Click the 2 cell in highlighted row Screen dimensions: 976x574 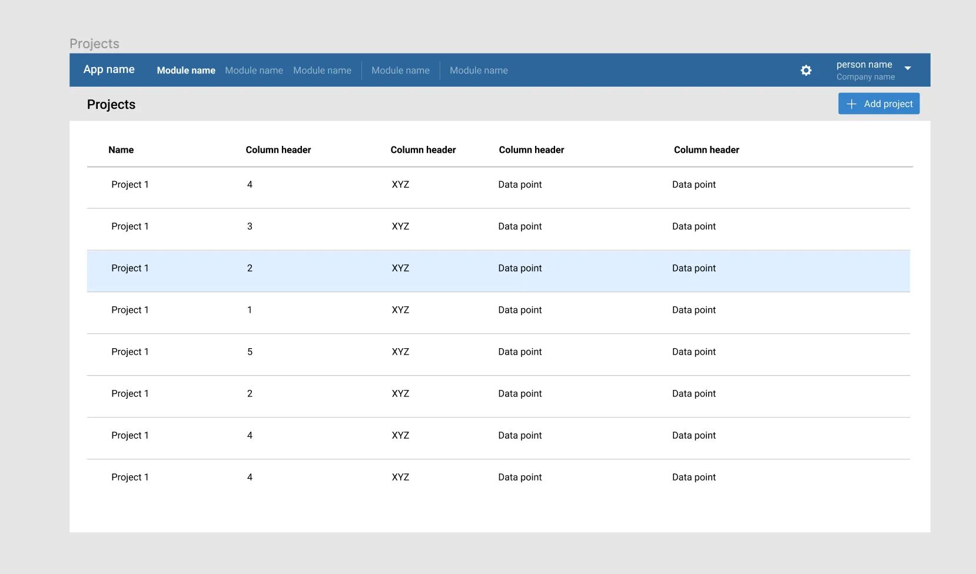click(x=250, y=268)
